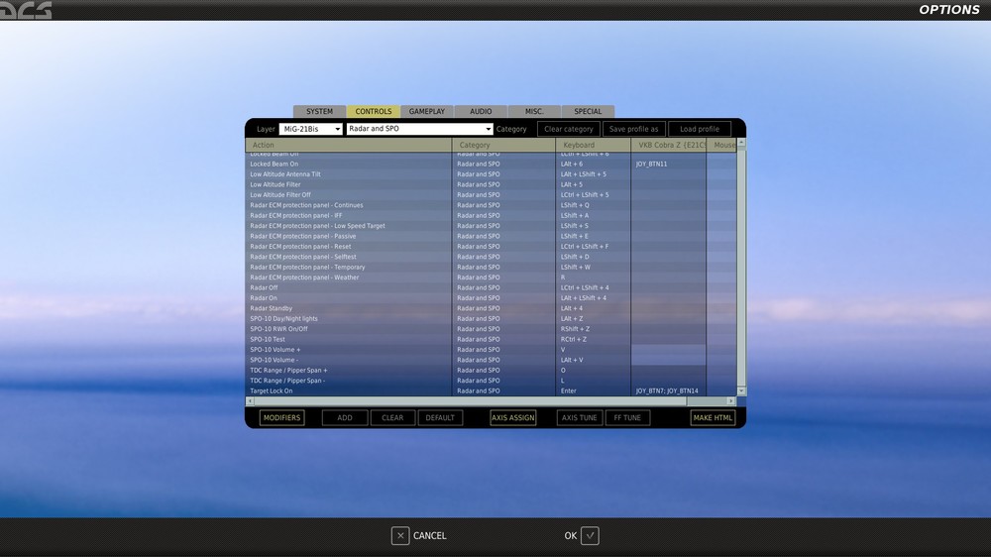Click the Clear category button
This screenshot has height=557, width=991.
coord(569,129)
